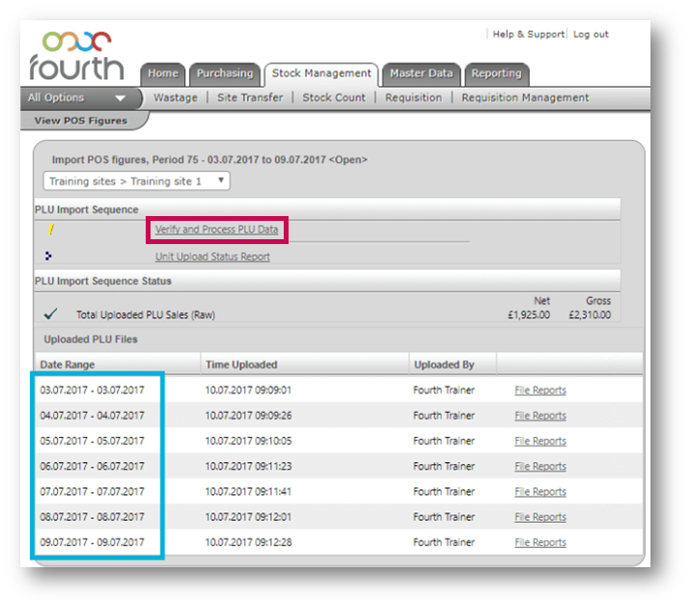The width and height of the screenshot is (691, 600).
Task: Switch to the Home tab
Action: (162, 73)
